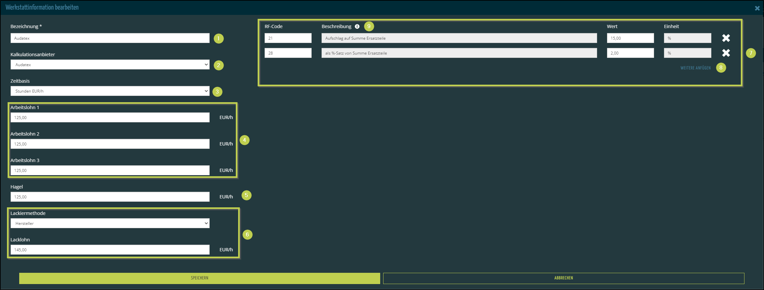Edit the Arbeitslohn 3 value
The width and height of the screenshot is (764, 290).
coord(110,170)
